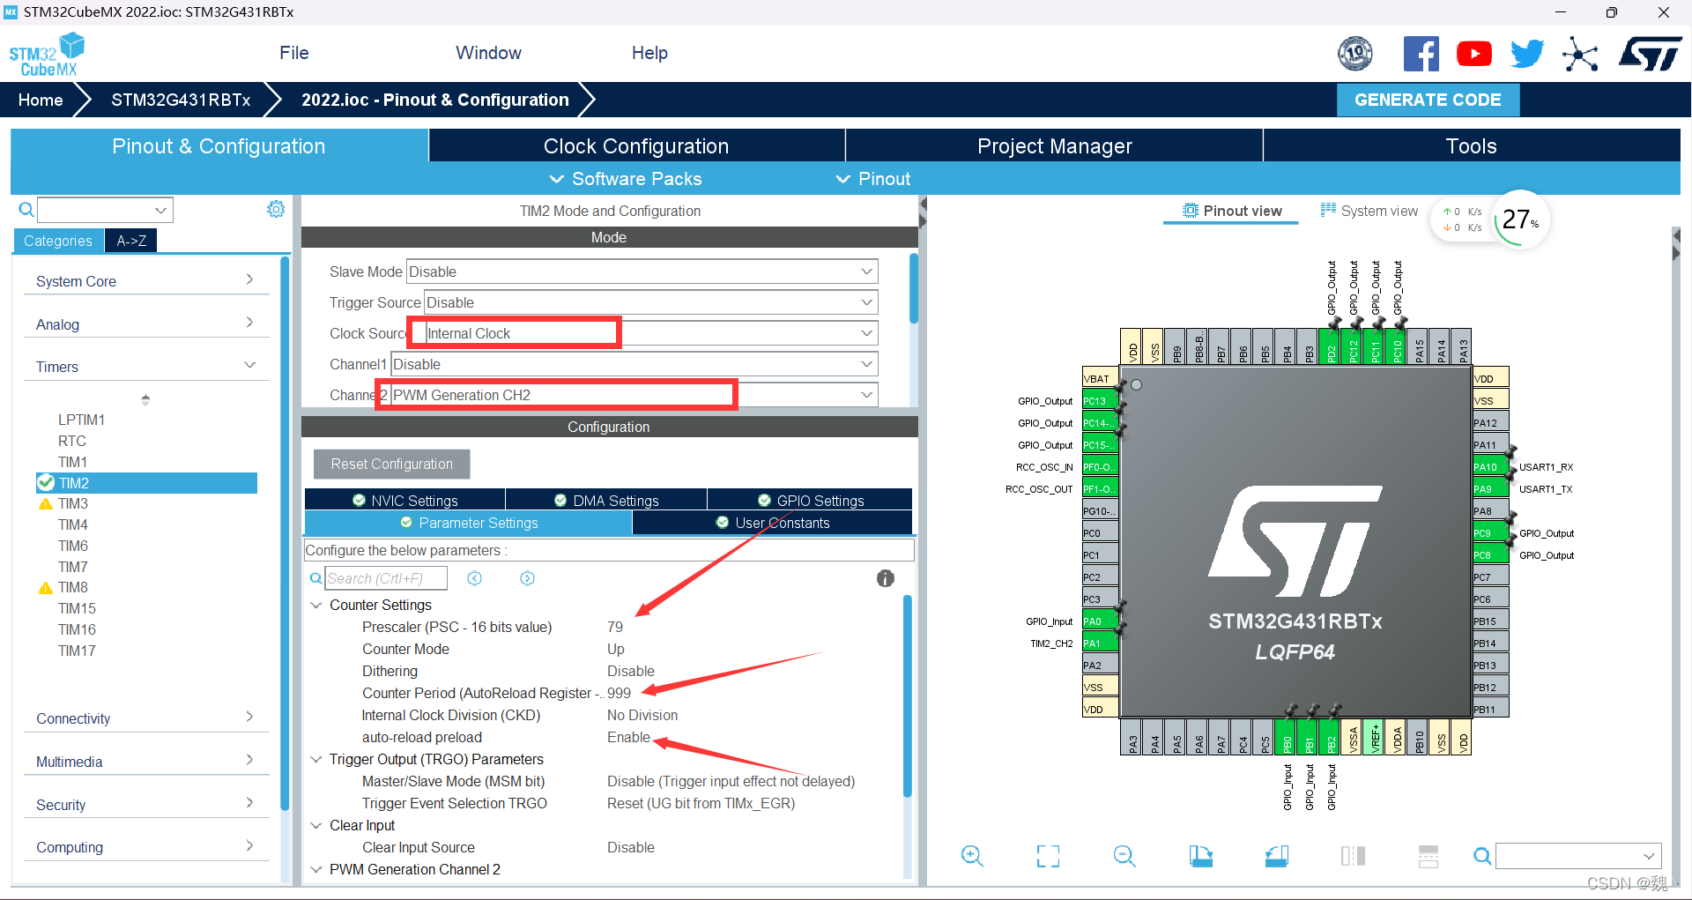Collapse the PWM Generation Channel 2 group
Image resolution: width=1692 pixels, height=900 pixels.
315,870
